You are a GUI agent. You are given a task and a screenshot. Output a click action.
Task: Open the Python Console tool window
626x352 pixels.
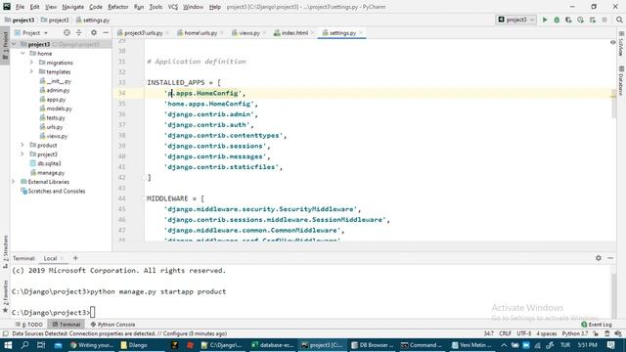click(x=113, y=325)
